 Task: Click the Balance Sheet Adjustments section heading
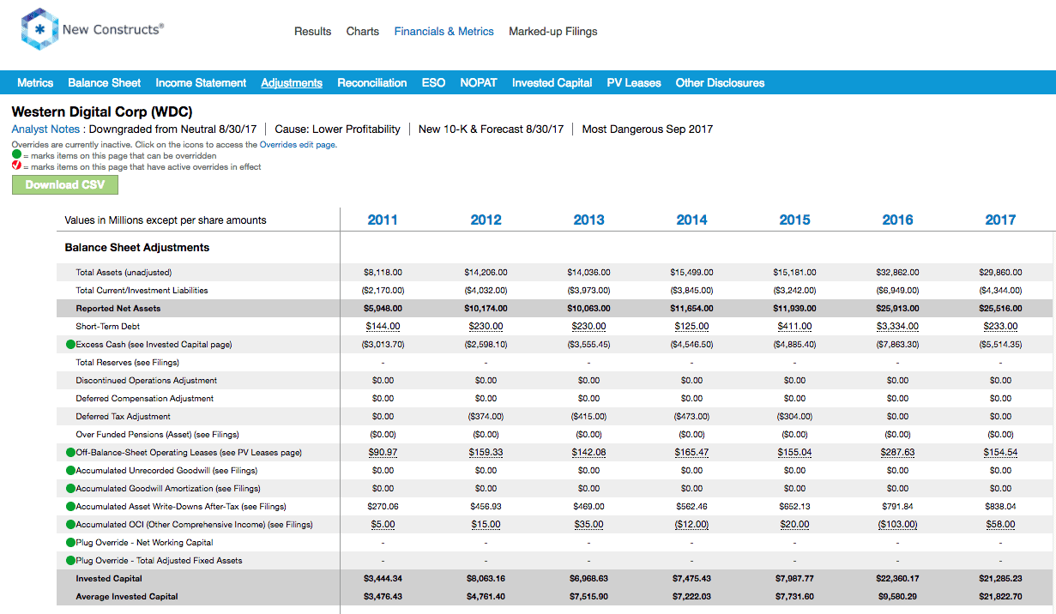(137, 248)
